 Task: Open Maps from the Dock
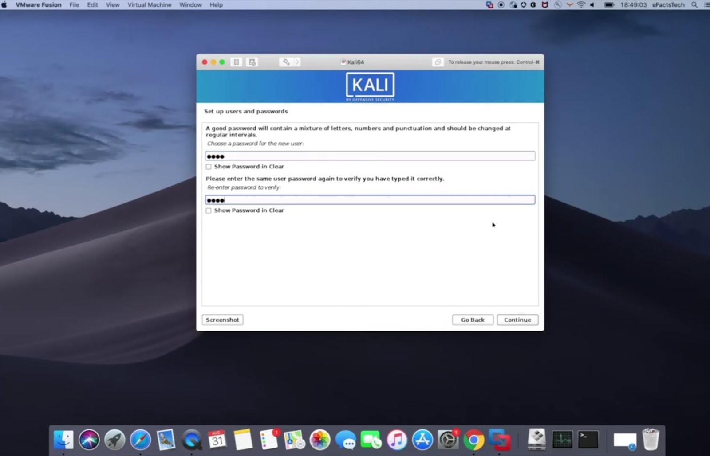[x=294, y=440]
